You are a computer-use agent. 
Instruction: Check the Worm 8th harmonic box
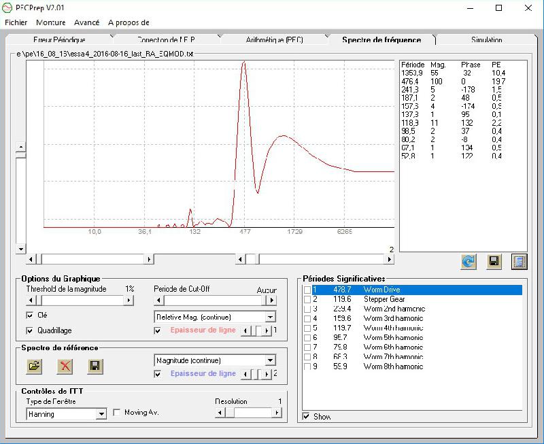[x=307, y=366]
